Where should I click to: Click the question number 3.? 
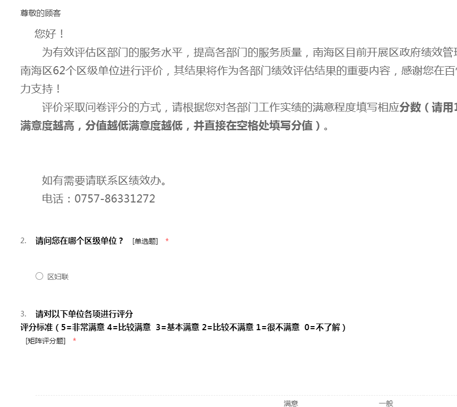click(x=23, y=314)
